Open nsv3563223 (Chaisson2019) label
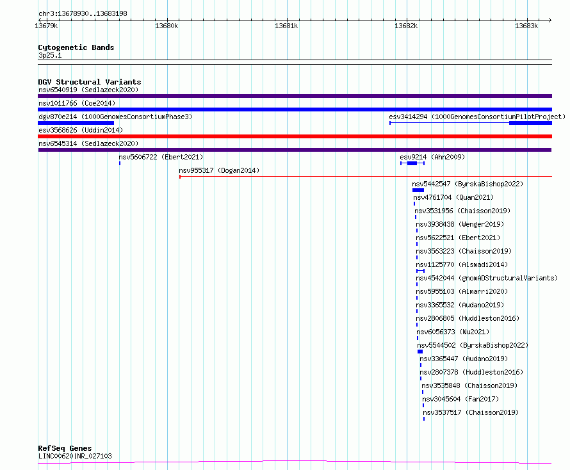Image resolution: width=570 pixels, height=470 pixels. tap(464, 251)
